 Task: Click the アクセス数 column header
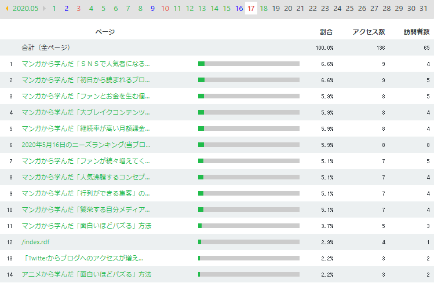click(x=369, y=32)
